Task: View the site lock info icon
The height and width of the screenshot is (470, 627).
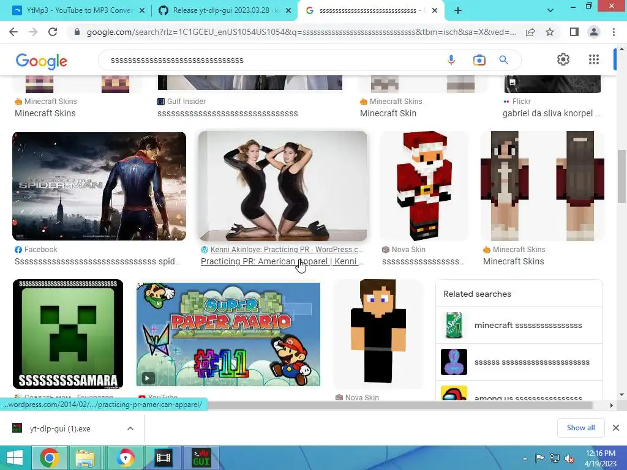Action: [77, 32]
